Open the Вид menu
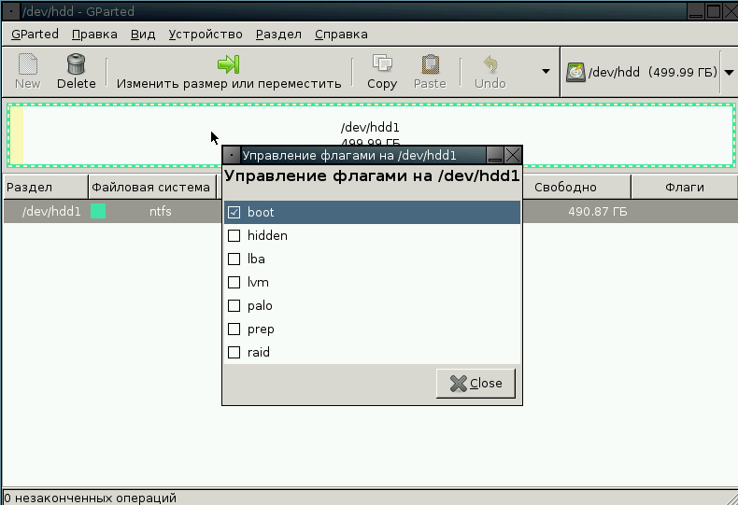 click(x=143, y=35)
